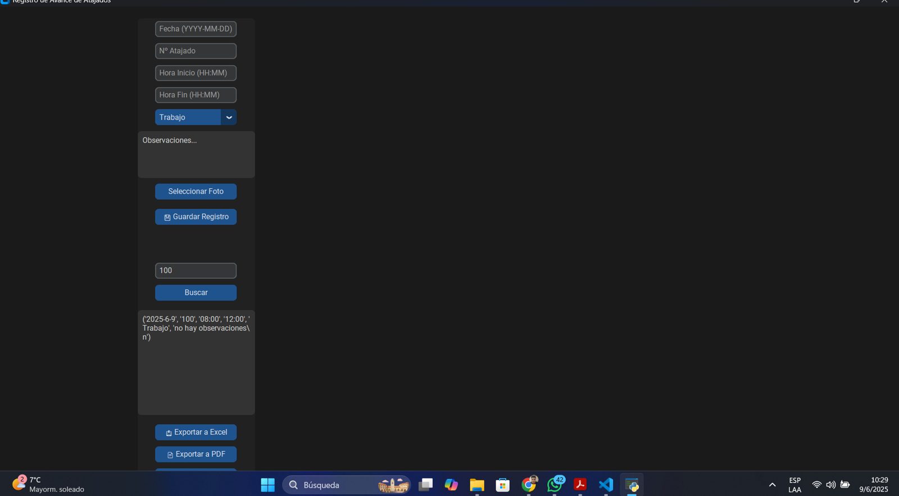
Task: Launch Google Chrome from the taskbar
Action: [529, 485]
